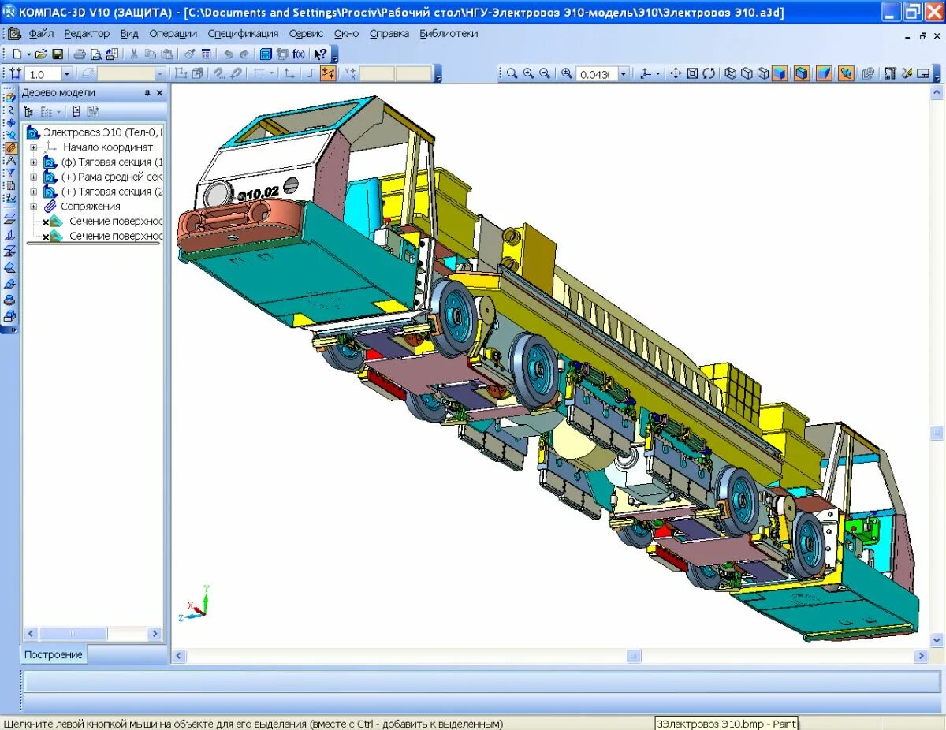Toggle thin hidden lines display mode
The image size is (946, 730).
(x=763, y=73)
